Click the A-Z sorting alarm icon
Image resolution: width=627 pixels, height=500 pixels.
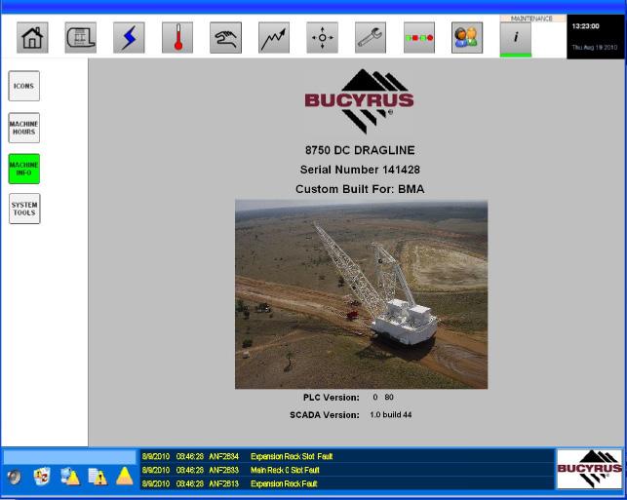pyautogui.click(x=42, y=476)
